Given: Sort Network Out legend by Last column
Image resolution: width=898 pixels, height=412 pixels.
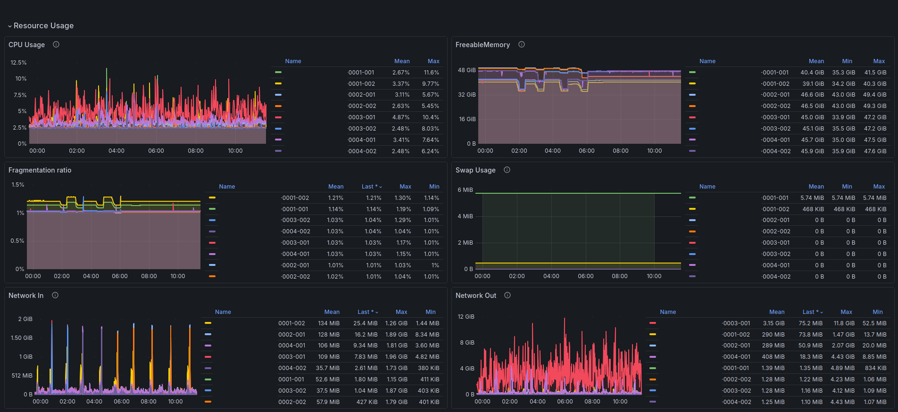Looking at the screenshot, I should pyautogui.click(x=813, y=312).
